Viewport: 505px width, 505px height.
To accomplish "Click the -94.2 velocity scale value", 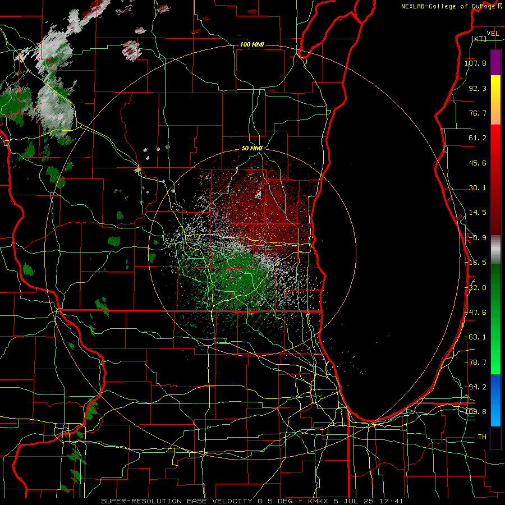I will (x=475, y=387).
